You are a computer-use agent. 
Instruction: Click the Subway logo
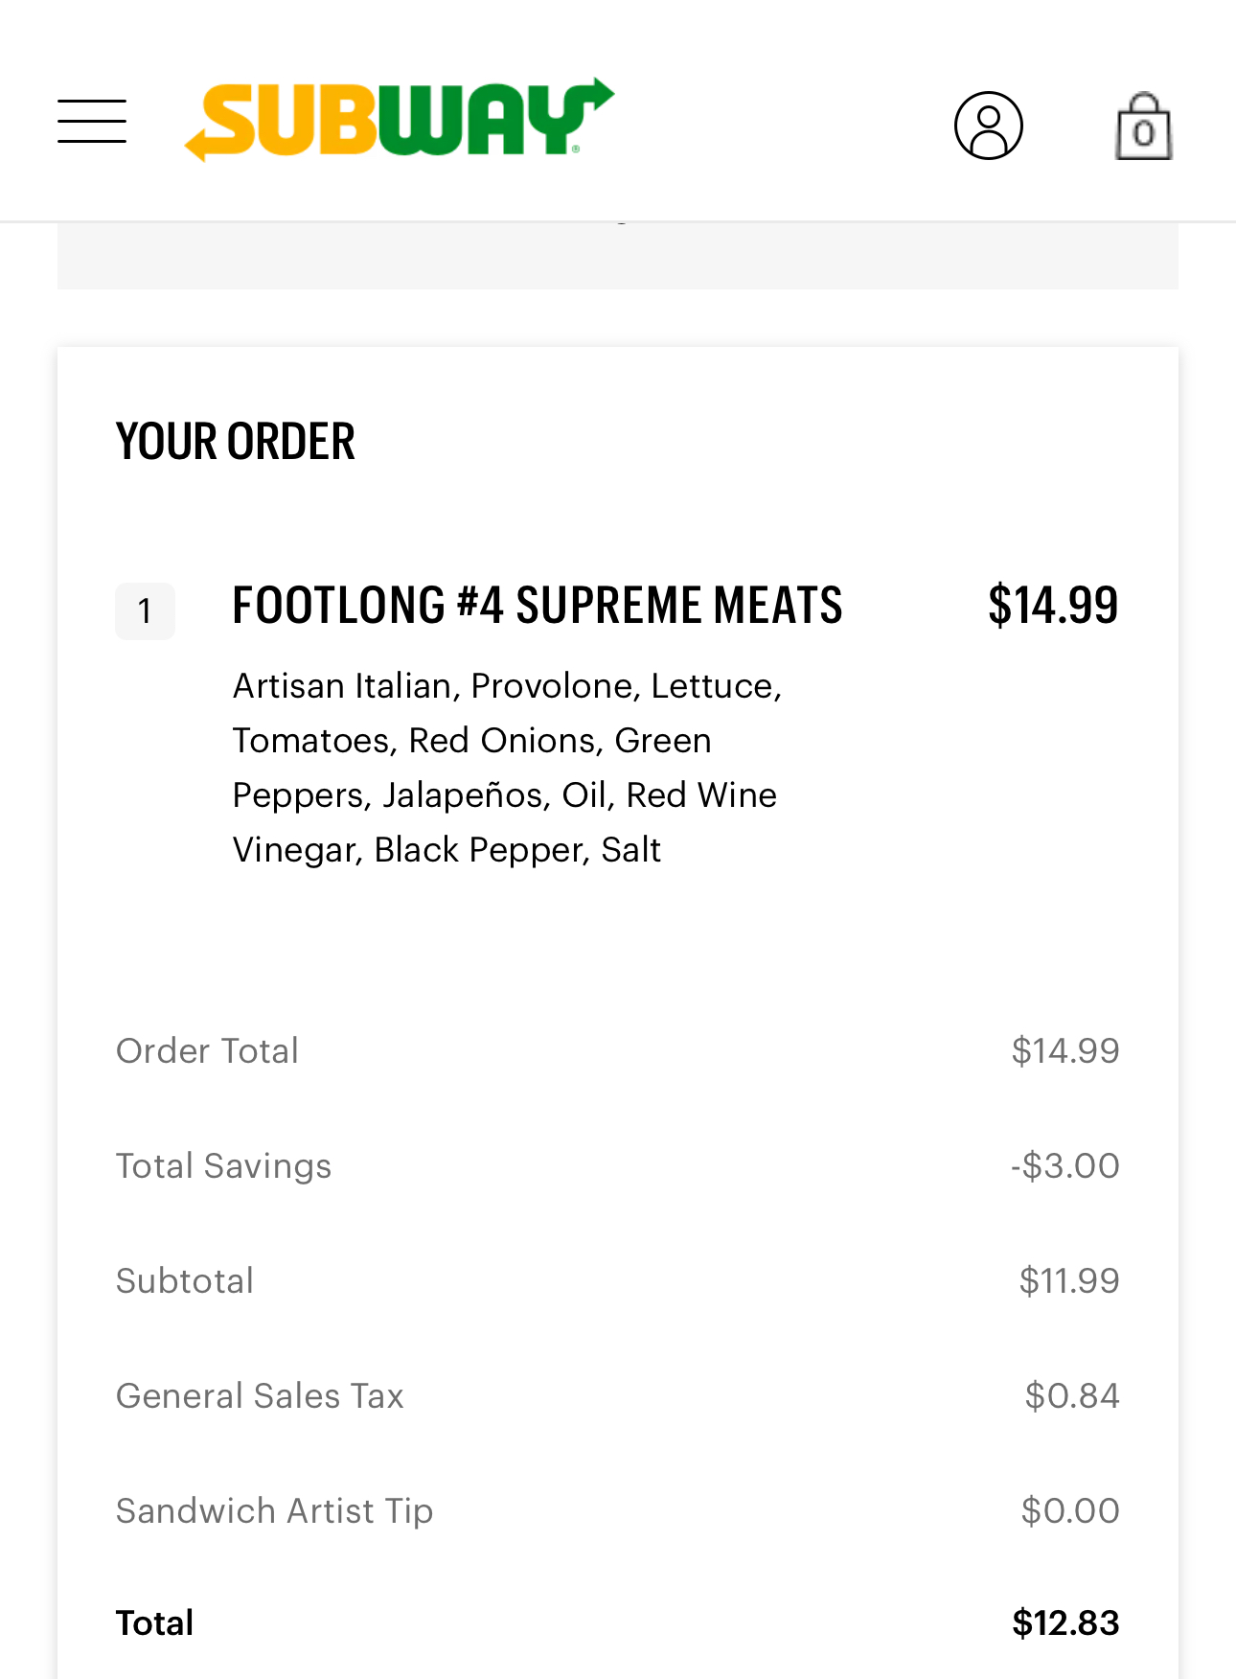400,120
